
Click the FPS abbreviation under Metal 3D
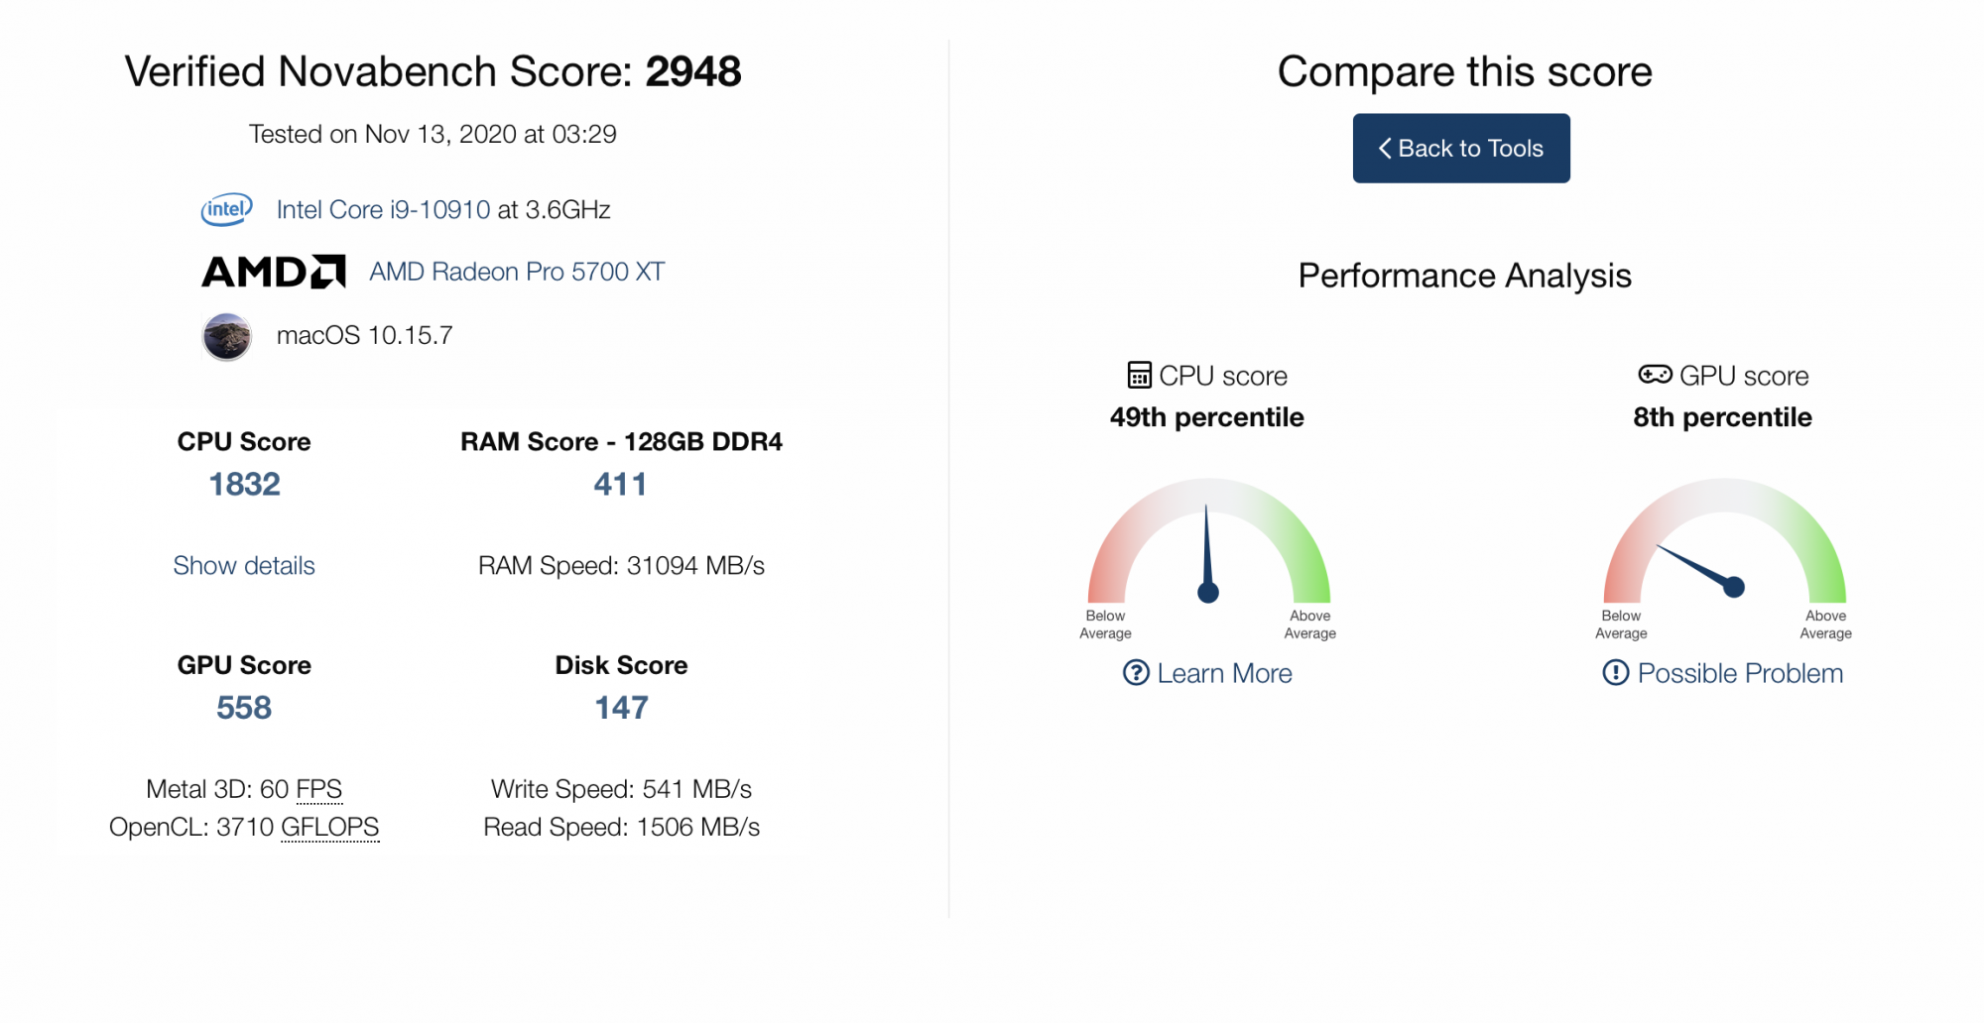[x=319, y=789]
